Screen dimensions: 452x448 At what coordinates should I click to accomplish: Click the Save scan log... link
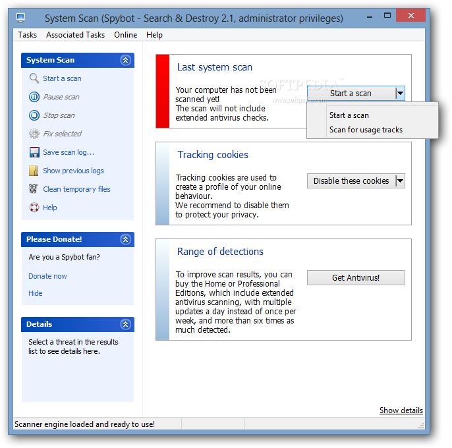[x=69, y=152]
